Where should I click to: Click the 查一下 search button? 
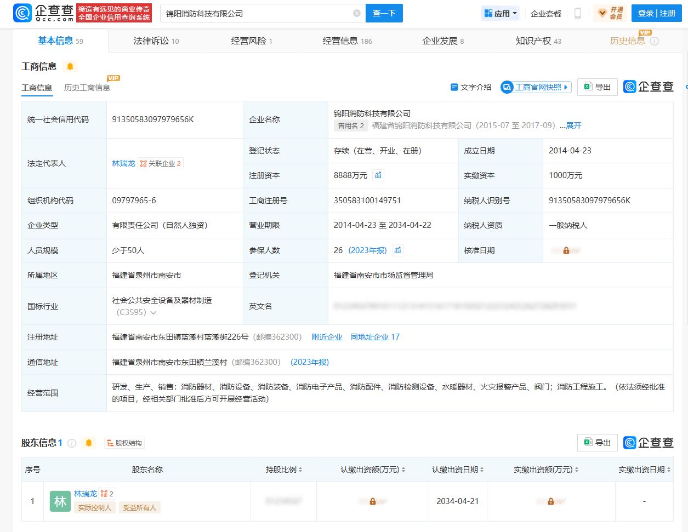click(x=384, y=13)
